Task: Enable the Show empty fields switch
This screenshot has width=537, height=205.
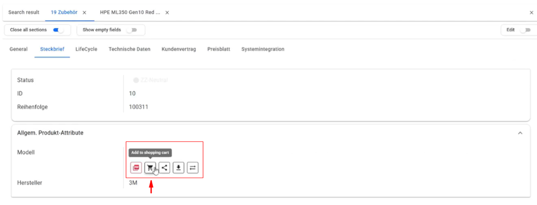Action: [131, 30]
